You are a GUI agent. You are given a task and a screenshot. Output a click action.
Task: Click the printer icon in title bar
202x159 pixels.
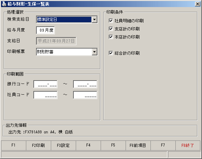(4, 4)
